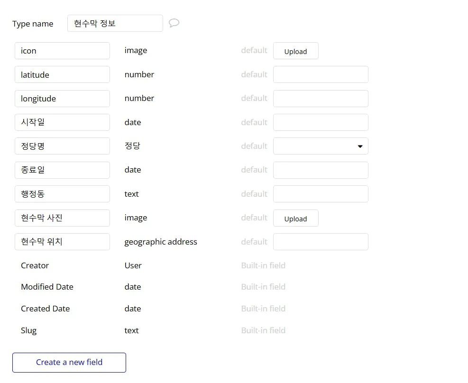
Task: Click Upload to set a default icon image
Action: pyautogui.click(x=295, y=51)
